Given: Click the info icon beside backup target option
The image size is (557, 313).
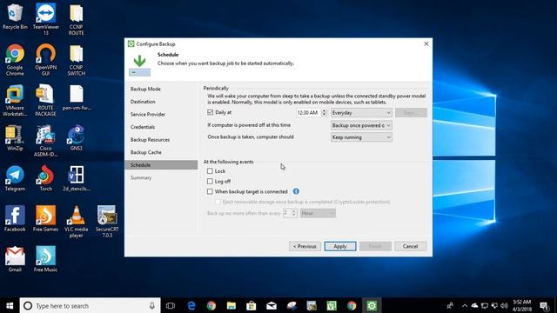Looking at the screenshot, I should tap(296, 191).
